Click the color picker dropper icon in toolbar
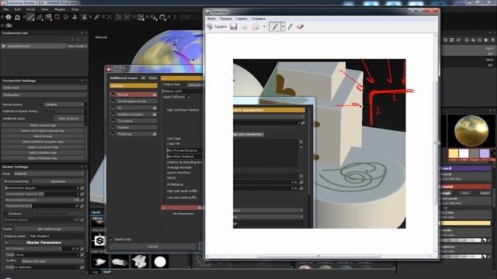 (x=96, y=17)
